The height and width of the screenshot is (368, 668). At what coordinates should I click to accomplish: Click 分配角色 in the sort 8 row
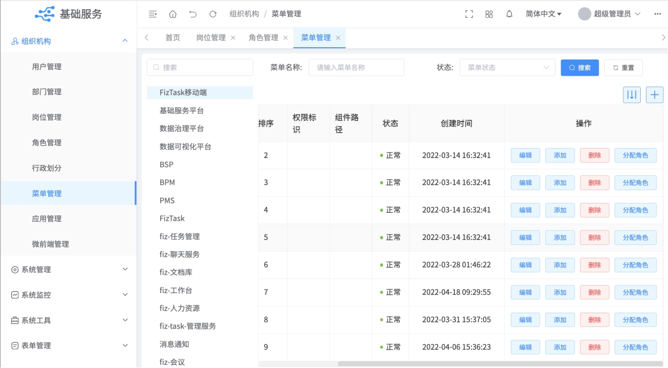pyautogui.click(x=636, y=320)
